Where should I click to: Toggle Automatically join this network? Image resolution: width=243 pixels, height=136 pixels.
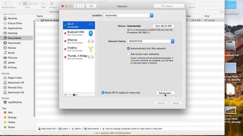point(128,48)
